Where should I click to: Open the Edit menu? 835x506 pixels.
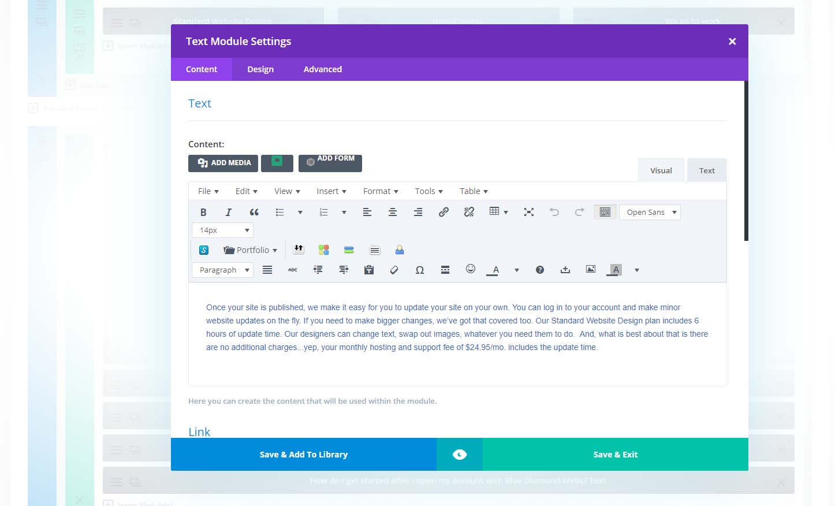(247, 191)
